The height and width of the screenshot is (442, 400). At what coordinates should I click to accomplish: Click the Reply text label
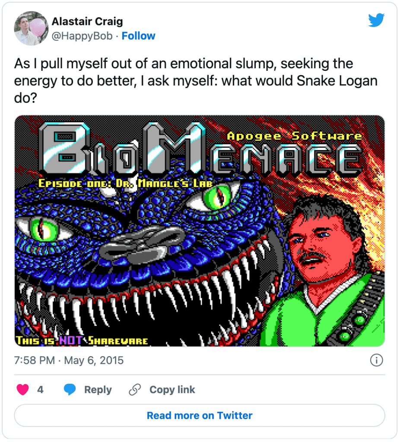[98, 390]
